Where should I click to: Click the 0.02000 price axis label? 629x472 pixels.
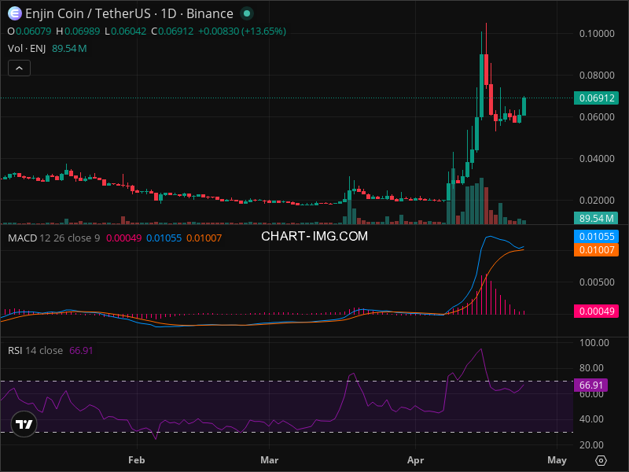597,201
